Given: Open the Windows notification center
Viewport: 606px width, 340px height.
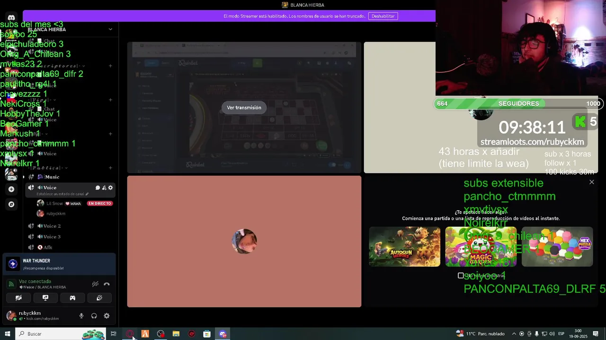Looking at the screenshot, I should (x=596, y=334).
